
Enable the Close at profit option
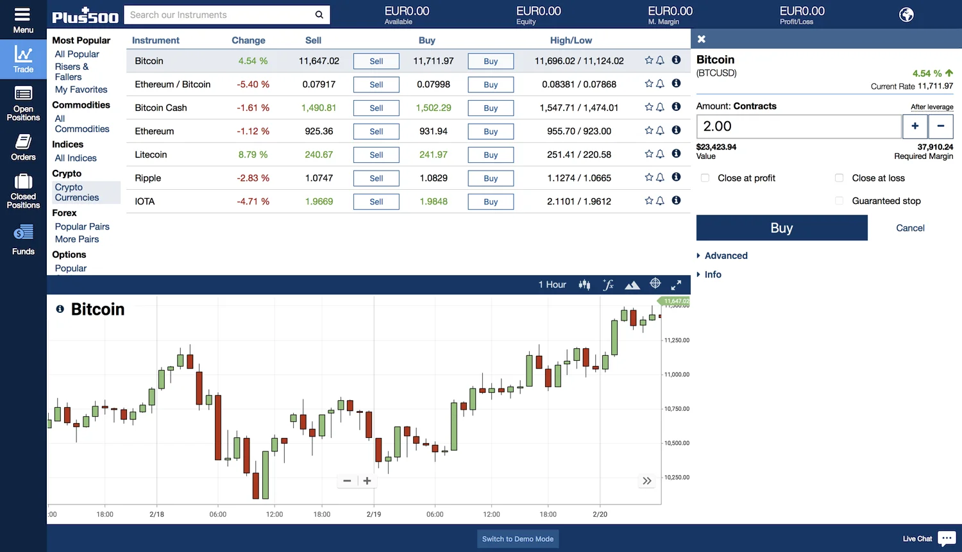[705, 178]
